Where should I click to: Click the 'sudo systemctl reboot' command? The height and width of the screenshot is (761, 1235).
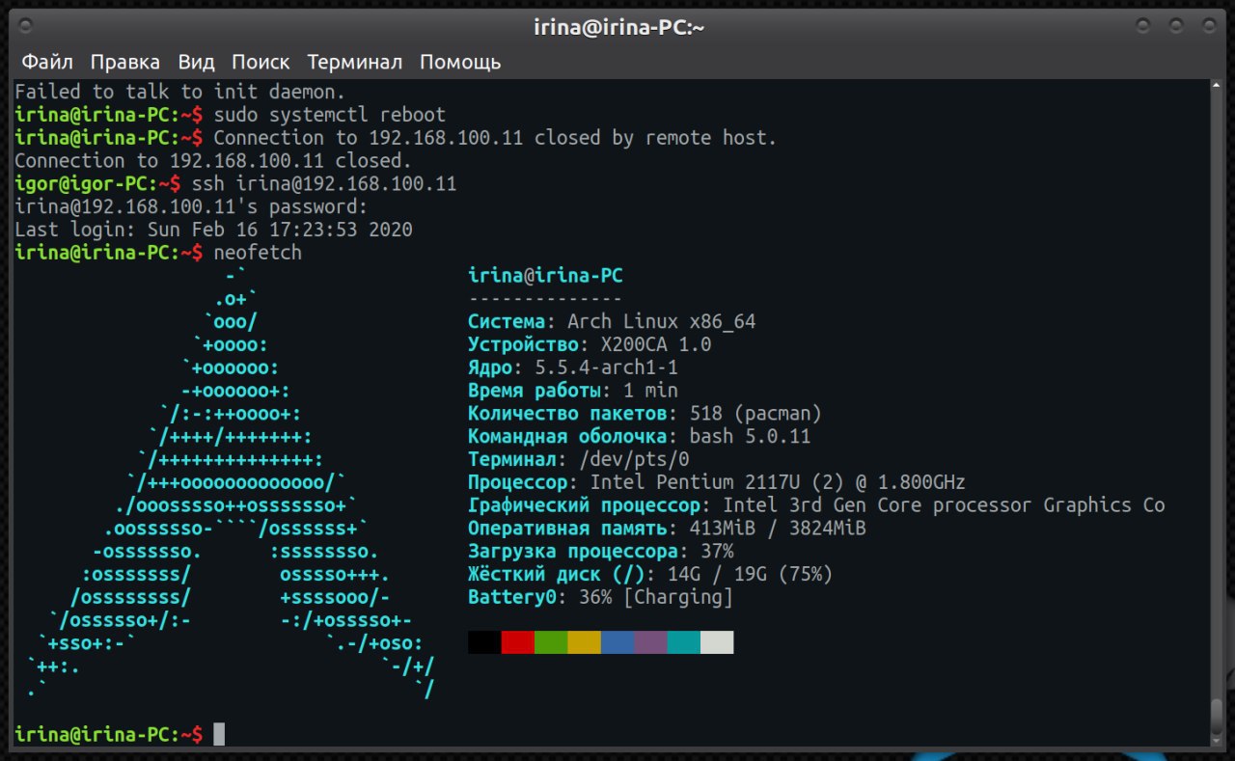(329, 115)
